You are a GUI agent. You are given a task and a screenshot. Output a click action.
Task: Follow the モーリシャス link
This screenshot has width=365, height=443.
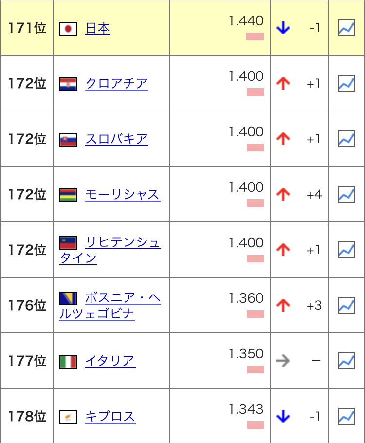coord(123,195)
